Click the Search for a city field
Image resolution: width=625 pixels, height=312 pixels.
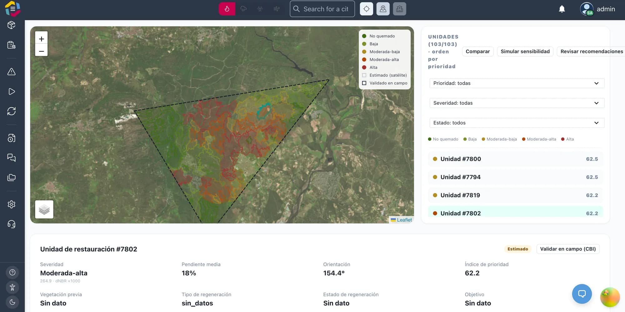(322, 9)
